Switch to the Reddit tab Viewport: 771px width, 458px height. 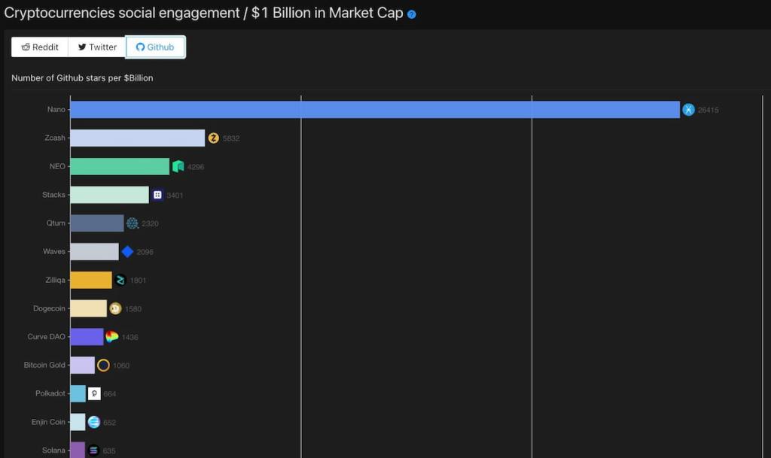[40, 47]
